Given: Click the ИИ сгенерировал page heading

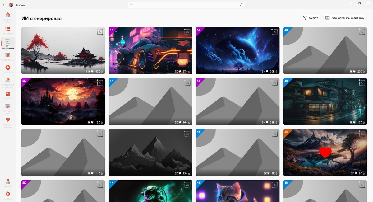Looking at the screenshot, I should 41,18.
